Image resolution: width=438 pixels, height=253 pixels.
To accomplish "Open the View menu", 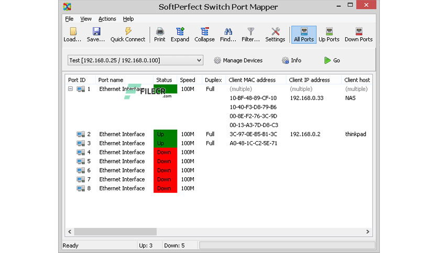I will 86,19.
